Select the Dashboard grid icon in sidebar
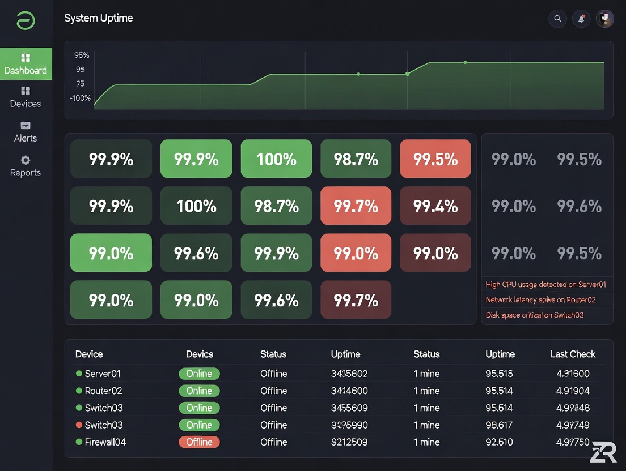Image resolution: width=626 pixels, height=471 pixels. [25, 58]
